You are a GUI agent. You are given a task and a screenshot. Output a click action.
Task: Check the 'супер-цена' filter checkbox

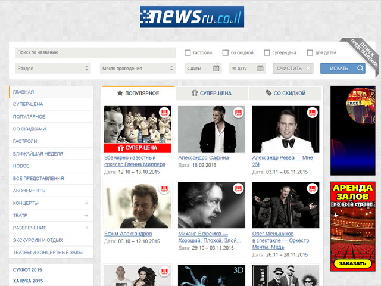click(x=267, y=53)
